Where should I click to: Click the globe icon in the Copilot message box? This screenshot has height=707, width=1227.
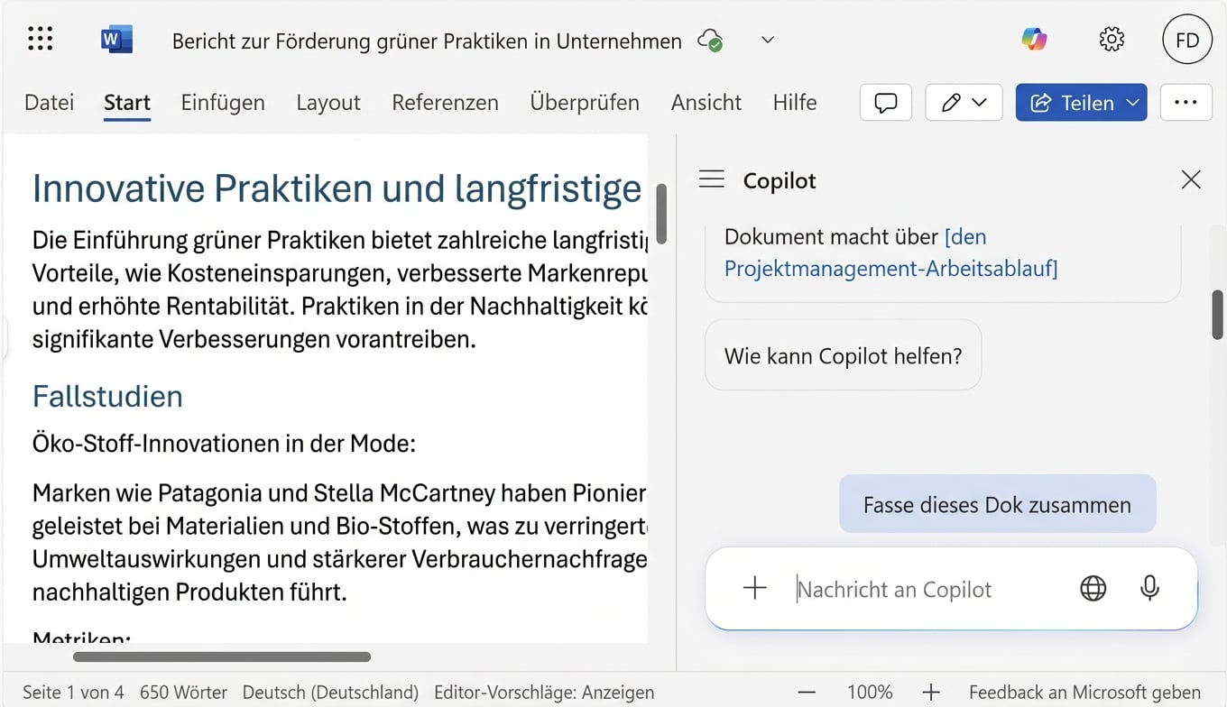point(1093,588)
